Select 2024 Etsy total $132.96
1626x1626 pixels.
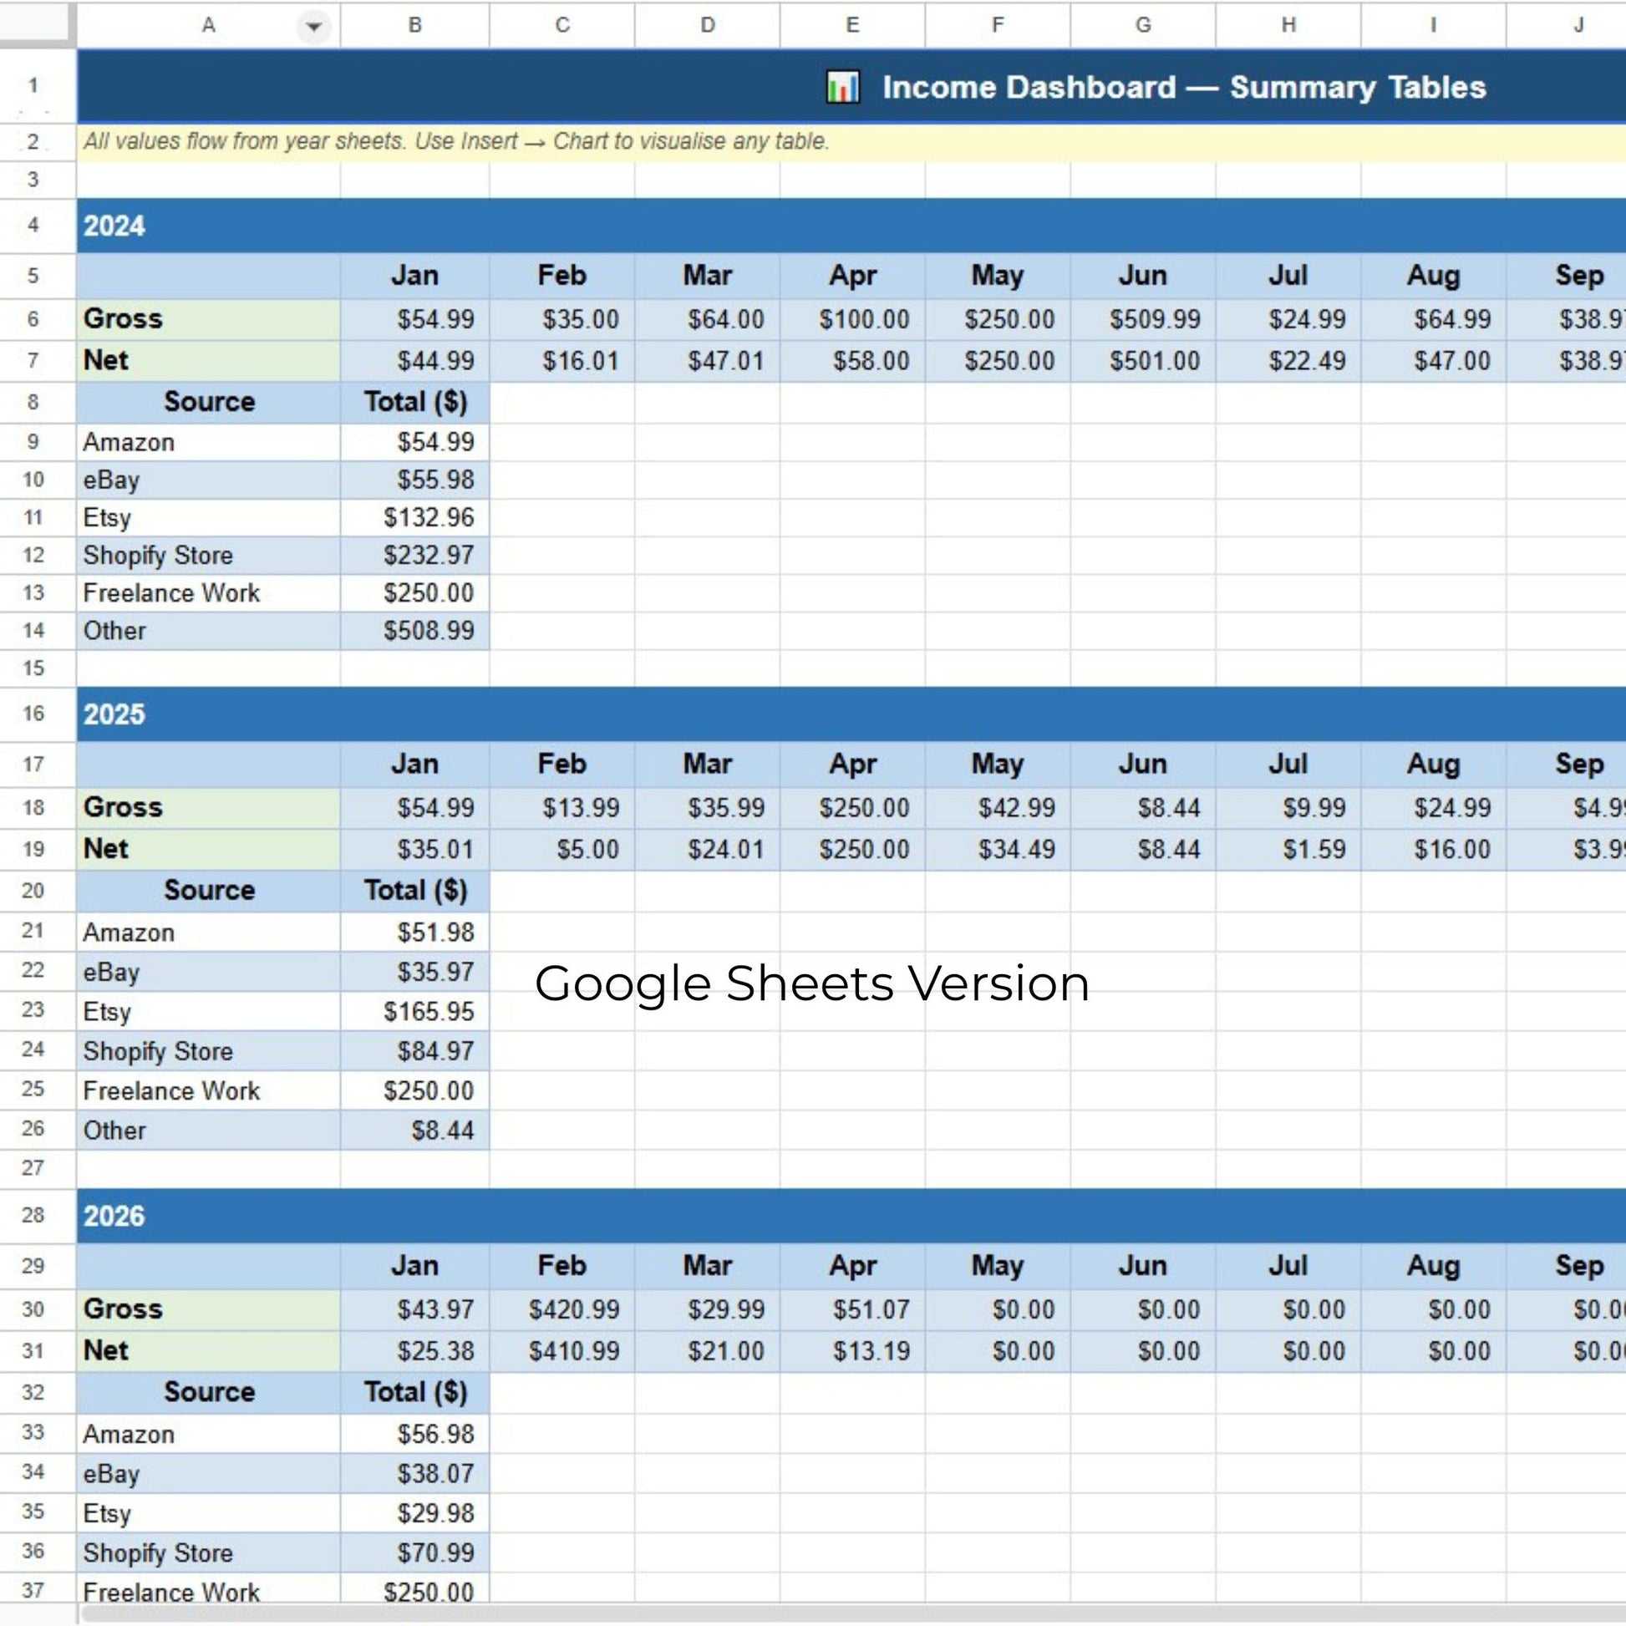click(415, 516)
